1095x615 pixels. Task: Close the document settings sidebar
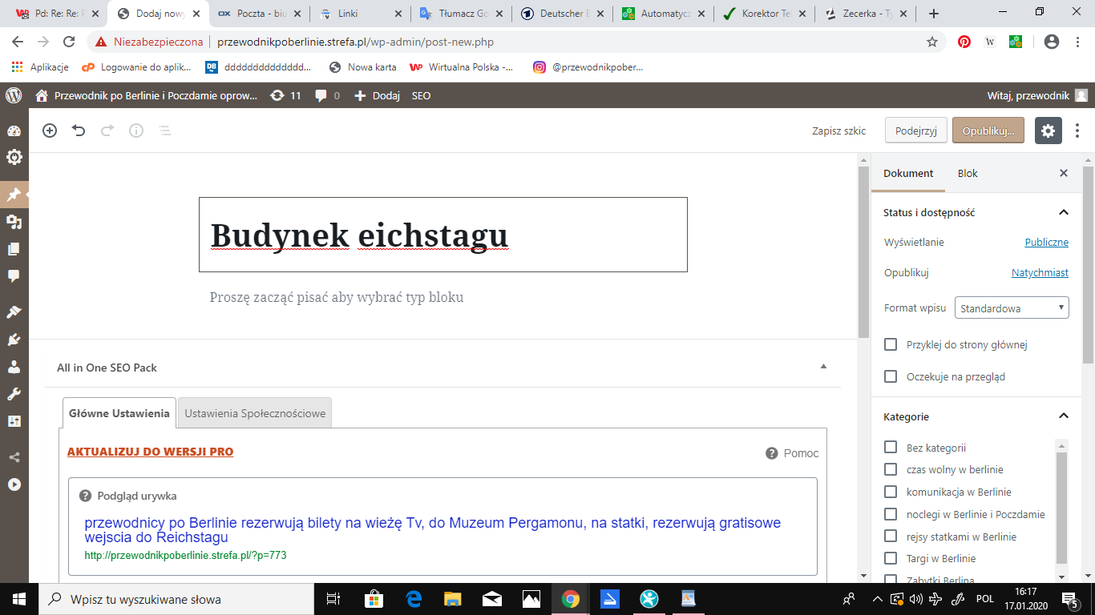(1064, 173)
